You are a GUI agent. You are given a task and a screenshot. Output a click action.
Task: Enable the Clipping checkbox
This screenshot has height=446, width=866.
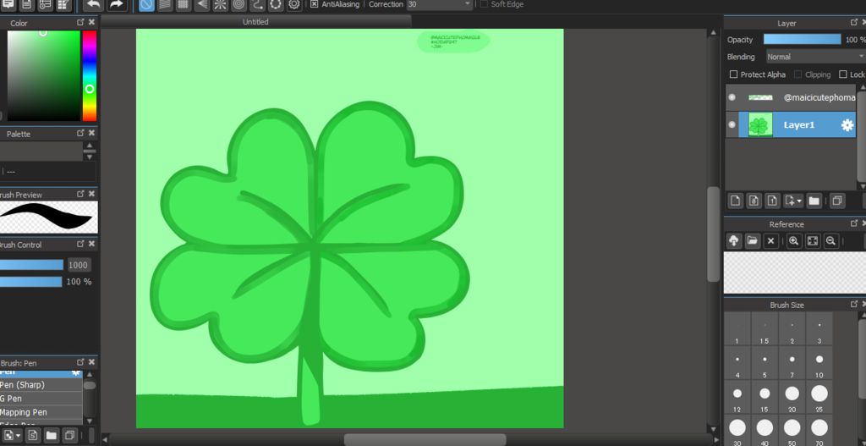click(797, 74)
